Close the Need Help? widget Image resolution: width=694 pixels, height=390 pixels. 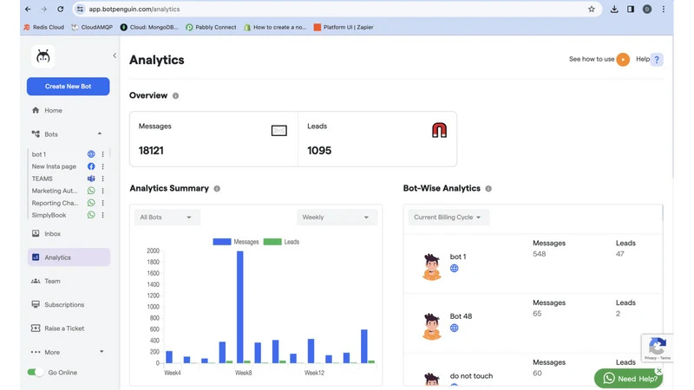pyautogui.click(x=659, y=371)
